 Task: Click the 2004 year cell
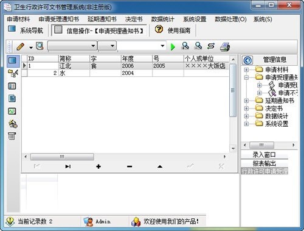136,73
